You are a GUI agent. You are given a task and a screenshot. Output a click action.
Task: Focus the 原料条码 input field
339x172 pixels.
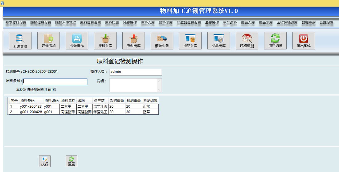pos(55,82)
